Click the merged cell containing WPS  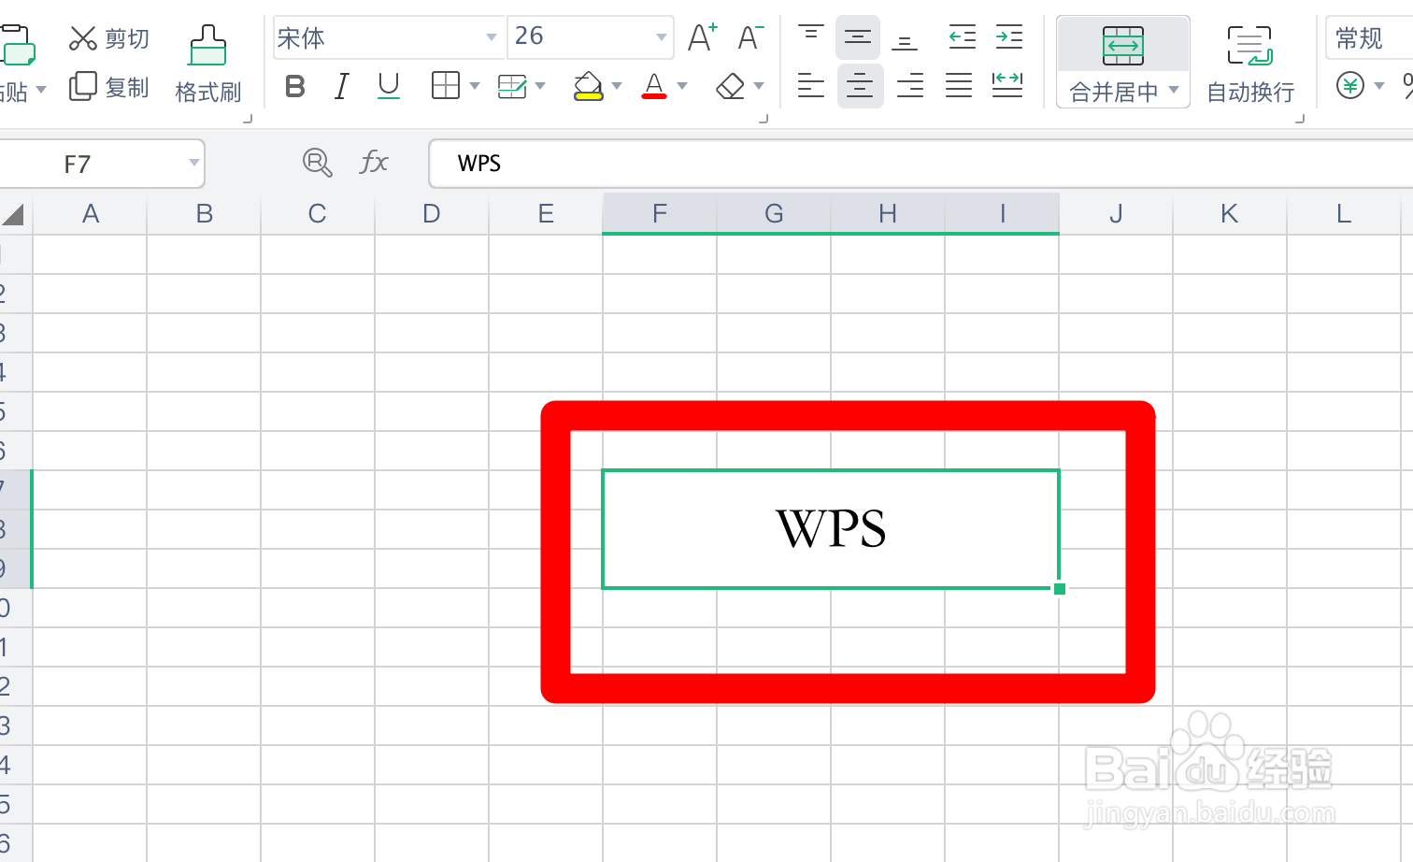[831, 529]
